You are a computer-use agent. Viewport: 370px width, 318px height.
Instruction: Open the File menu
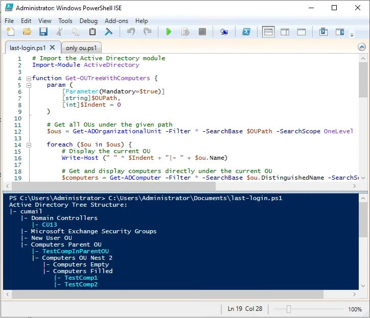(x=9, y=21)
